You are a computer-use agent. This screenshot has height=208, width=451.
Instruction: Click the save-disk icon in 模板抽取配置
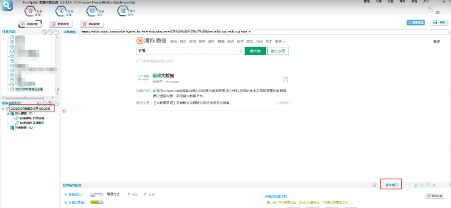click(x=50, y=103)
